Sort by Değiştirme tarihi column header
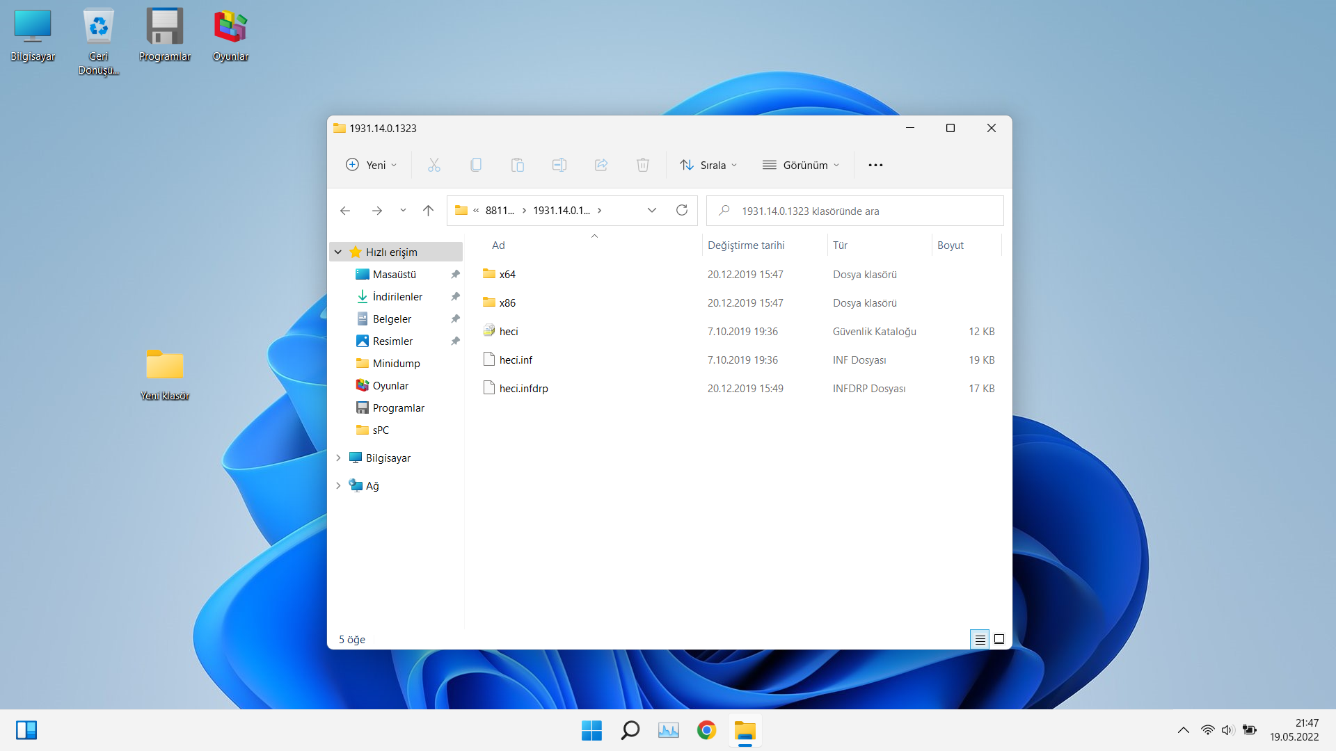Screen dimensions: 1336x751 point(746,245)
